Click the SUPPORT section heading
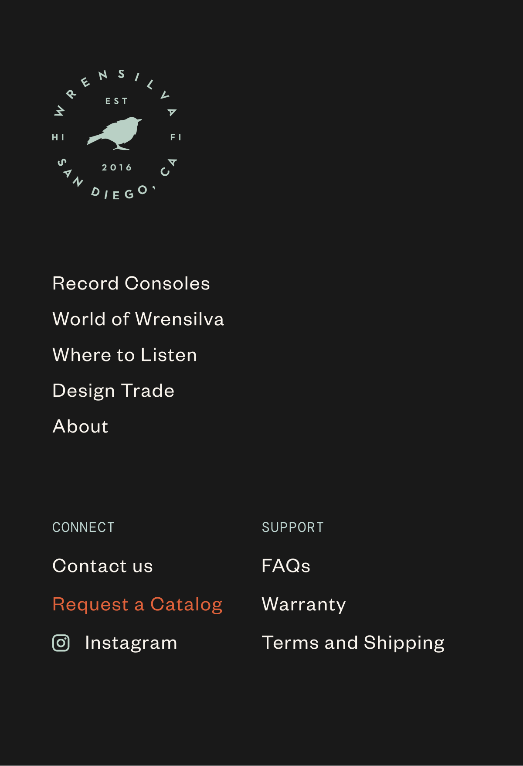Image resolution: width=523 pixels, height=766 pixels. (x=293, y=528)
